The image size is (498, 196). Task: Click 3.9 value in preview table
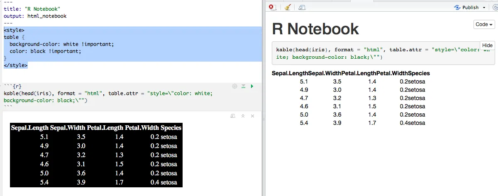pyautogui.click(x=337, y=123)
